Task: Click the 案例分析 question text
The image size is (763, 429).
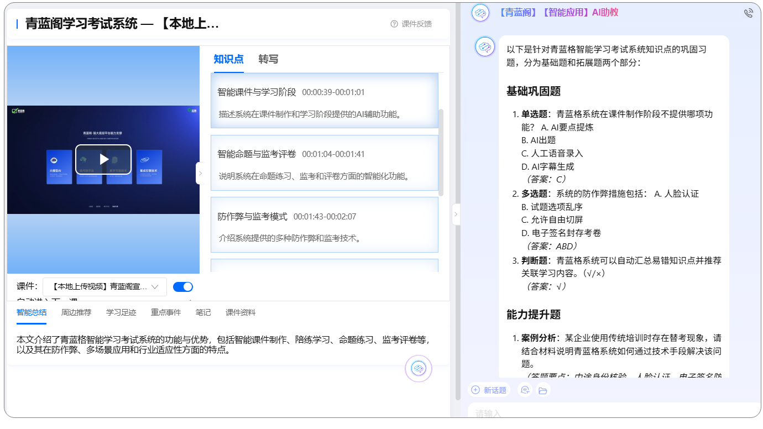Action: tap(621, 350)
